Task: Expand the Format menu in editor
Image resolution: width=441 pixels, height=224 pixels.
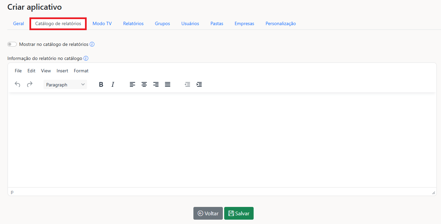Action: click(x=81, y=71)
